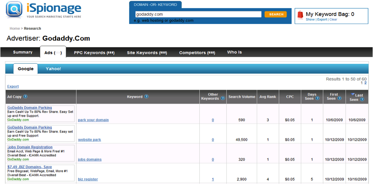Select the Ads tab
373x184 pixels.
coord(53,52)
